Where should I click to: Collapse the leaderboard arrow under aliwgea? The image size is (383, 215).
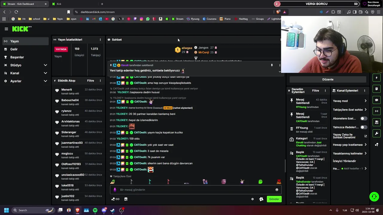(196, 58)
